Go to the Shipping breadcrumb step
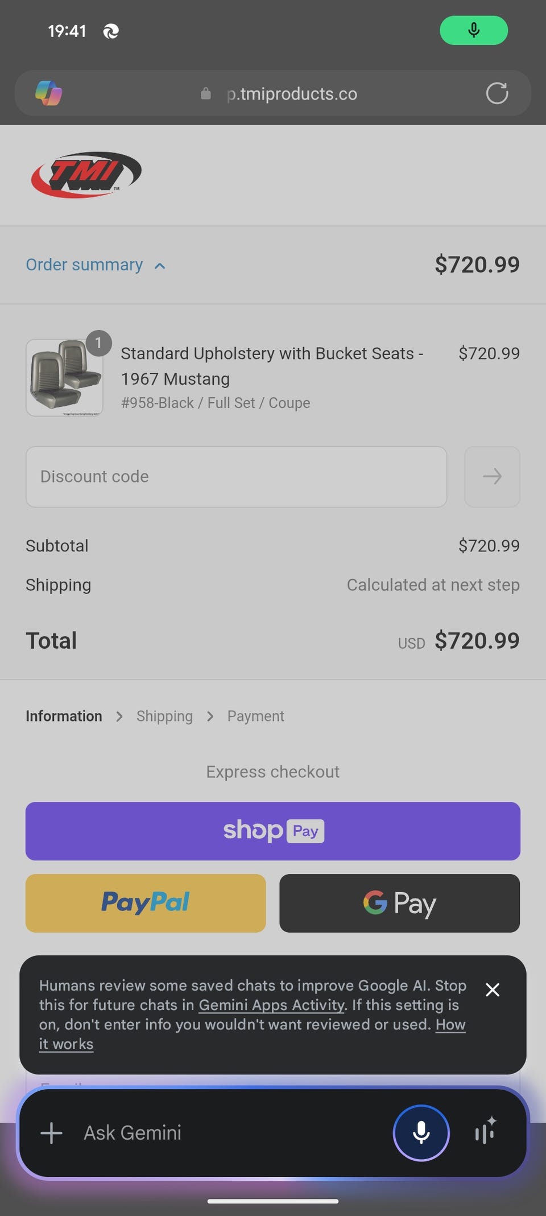The width and height of the screenshot is (546, 1216). click(x=164, y=716)
